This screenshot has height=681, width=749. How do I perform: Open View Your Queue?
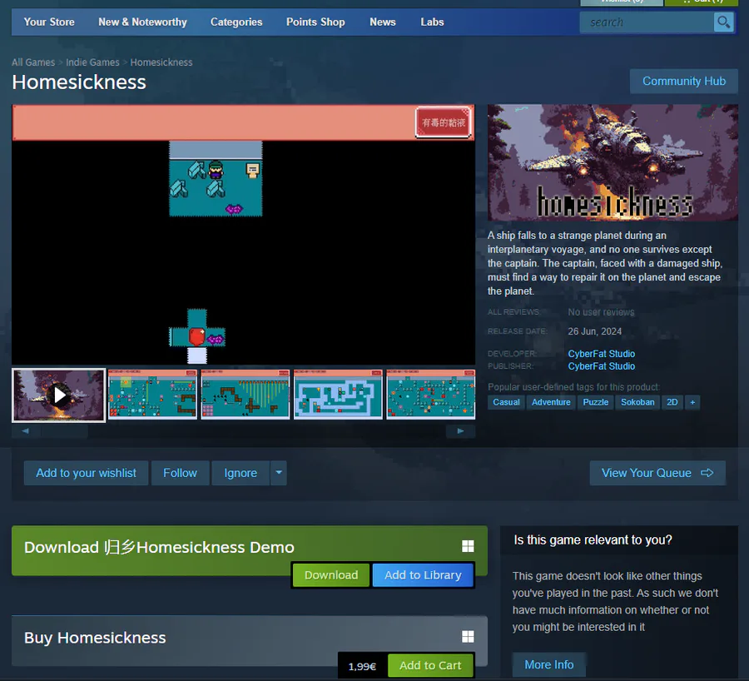tap(657, 473)
